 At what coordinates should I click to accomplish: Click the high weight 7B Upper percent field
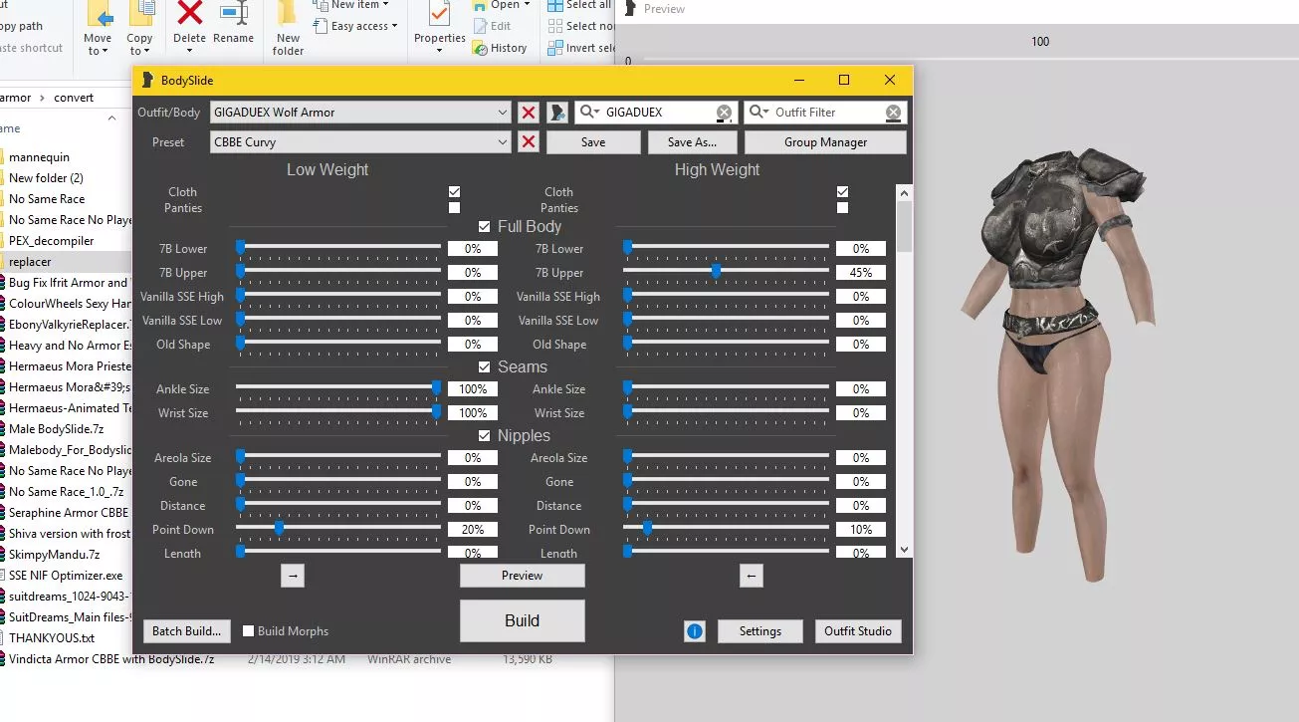tap(861, 273)
